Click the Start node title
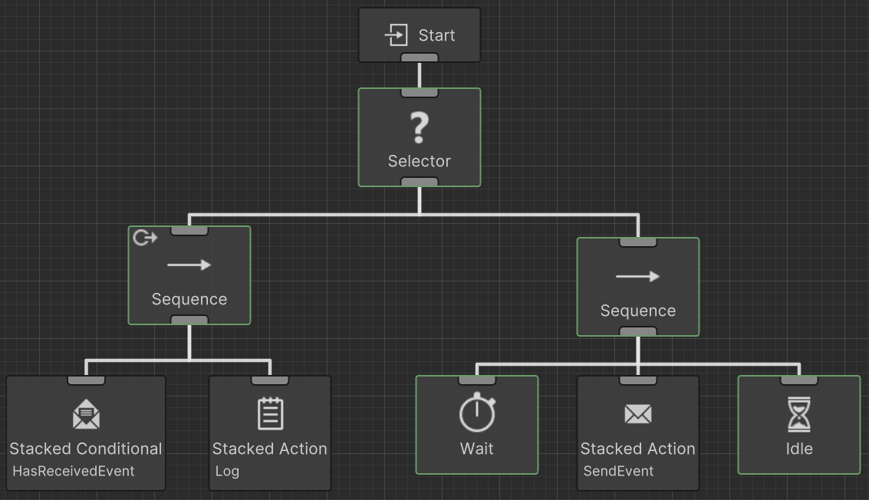The height and width of the screenshot is (500, 869). pyautogui.click(x=436, y=35)
